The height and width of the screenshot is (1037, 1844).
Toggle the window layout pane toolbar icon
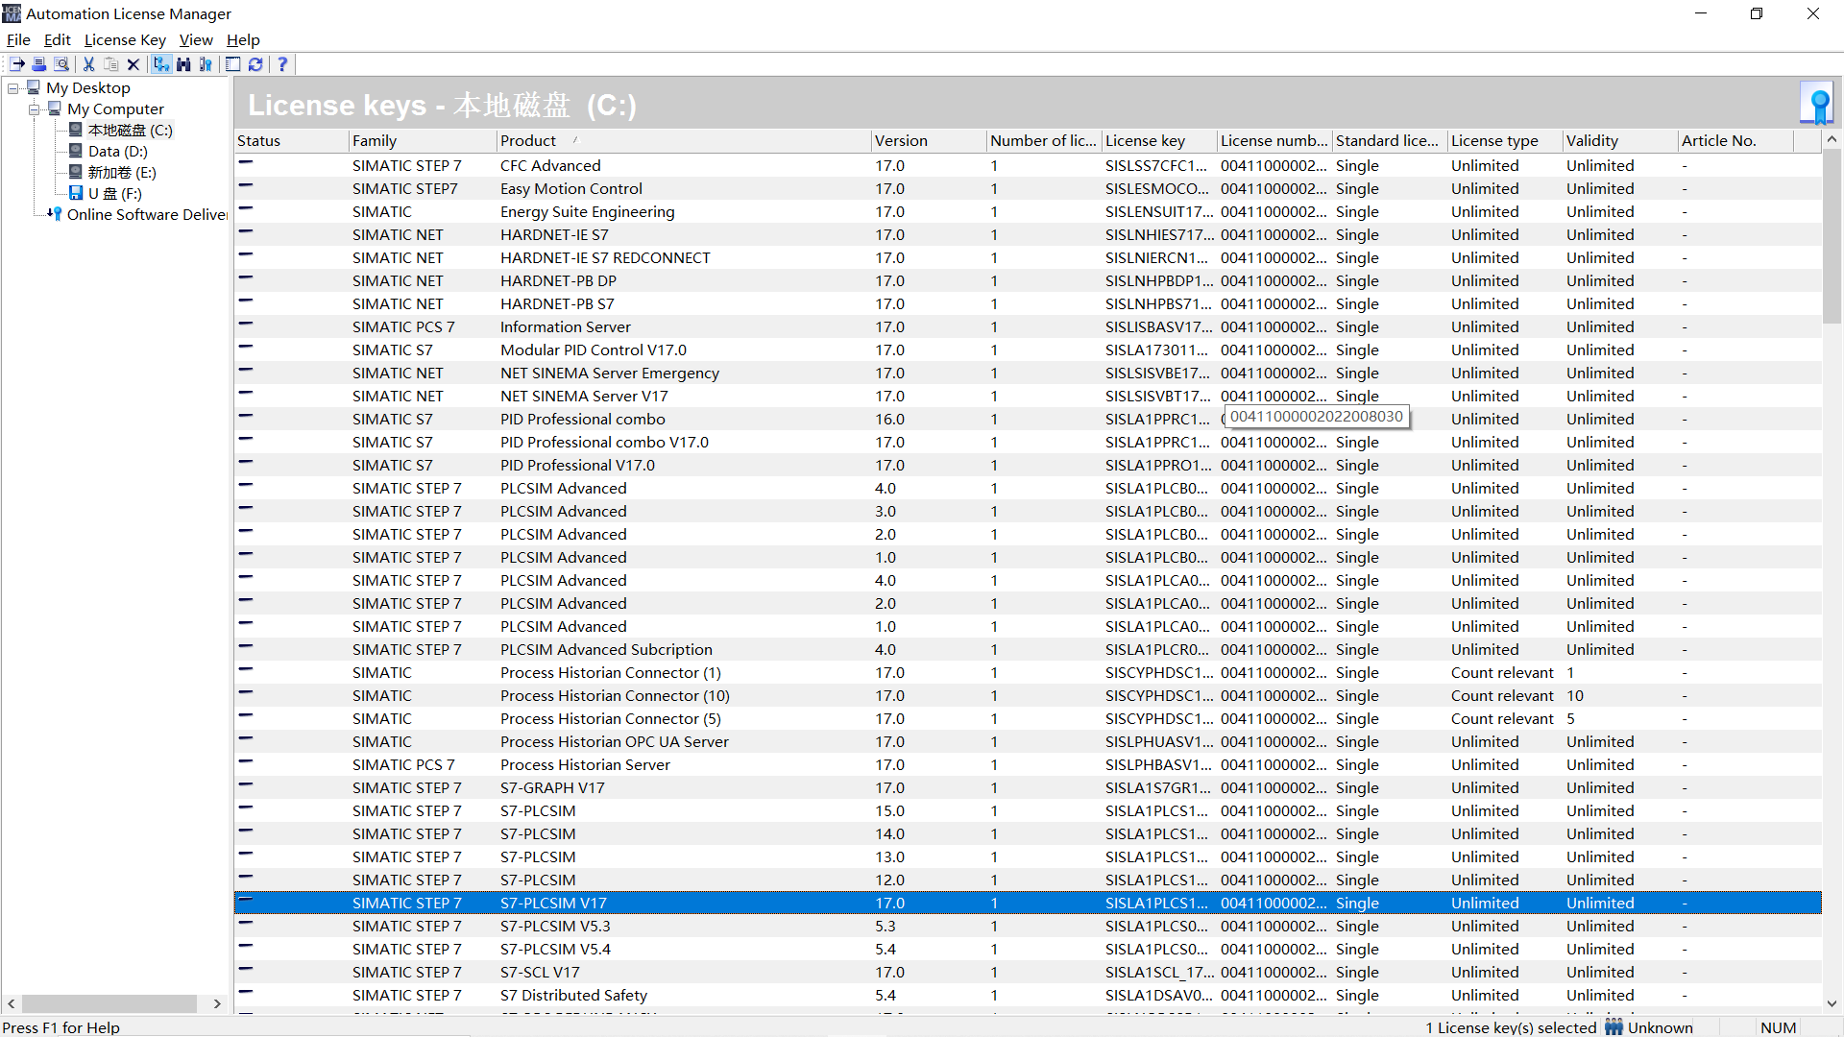pos(232,64)
